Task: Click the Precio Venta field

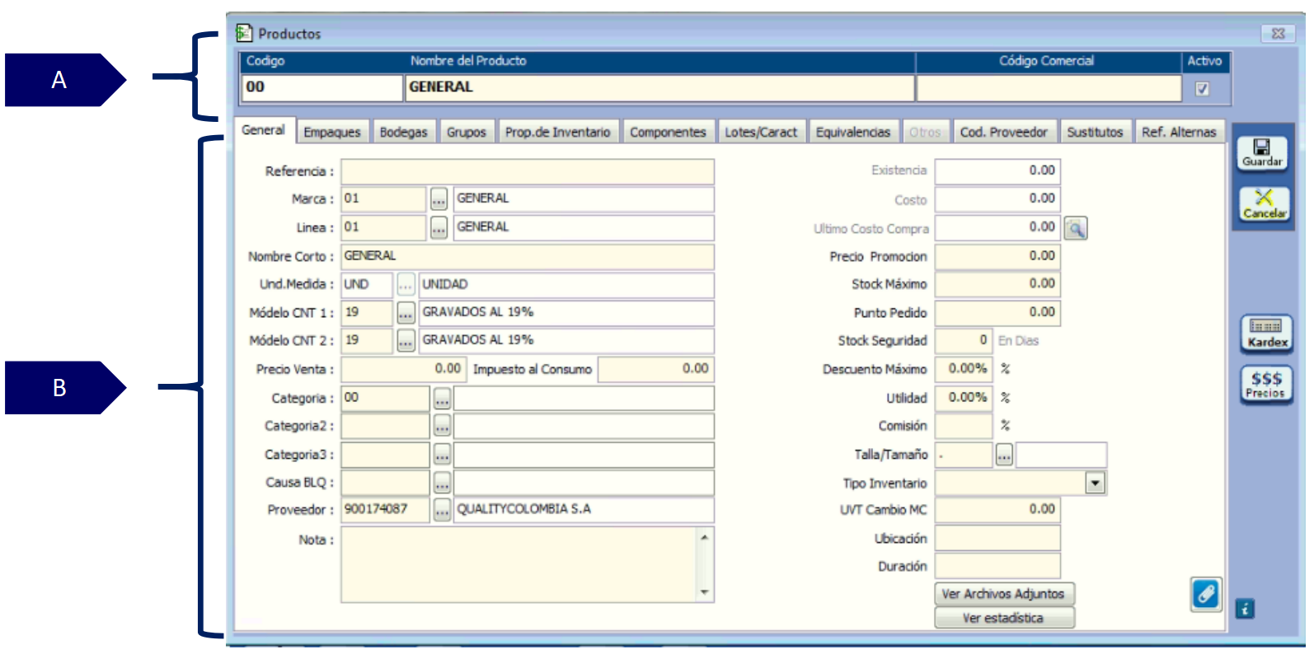Action: pos(403,370)
